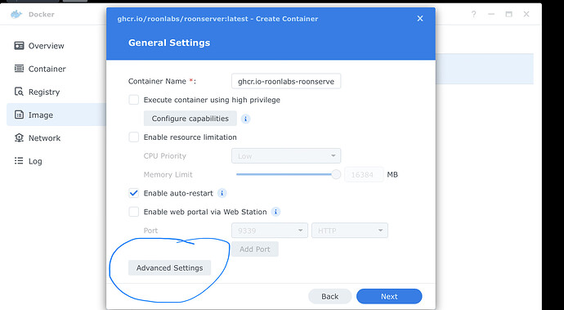Image resolution: width=564 pixels, height=310 pixels.
Task: Go to Container in the sidebar
Action: pyautogui.click(x=56, y=69)
